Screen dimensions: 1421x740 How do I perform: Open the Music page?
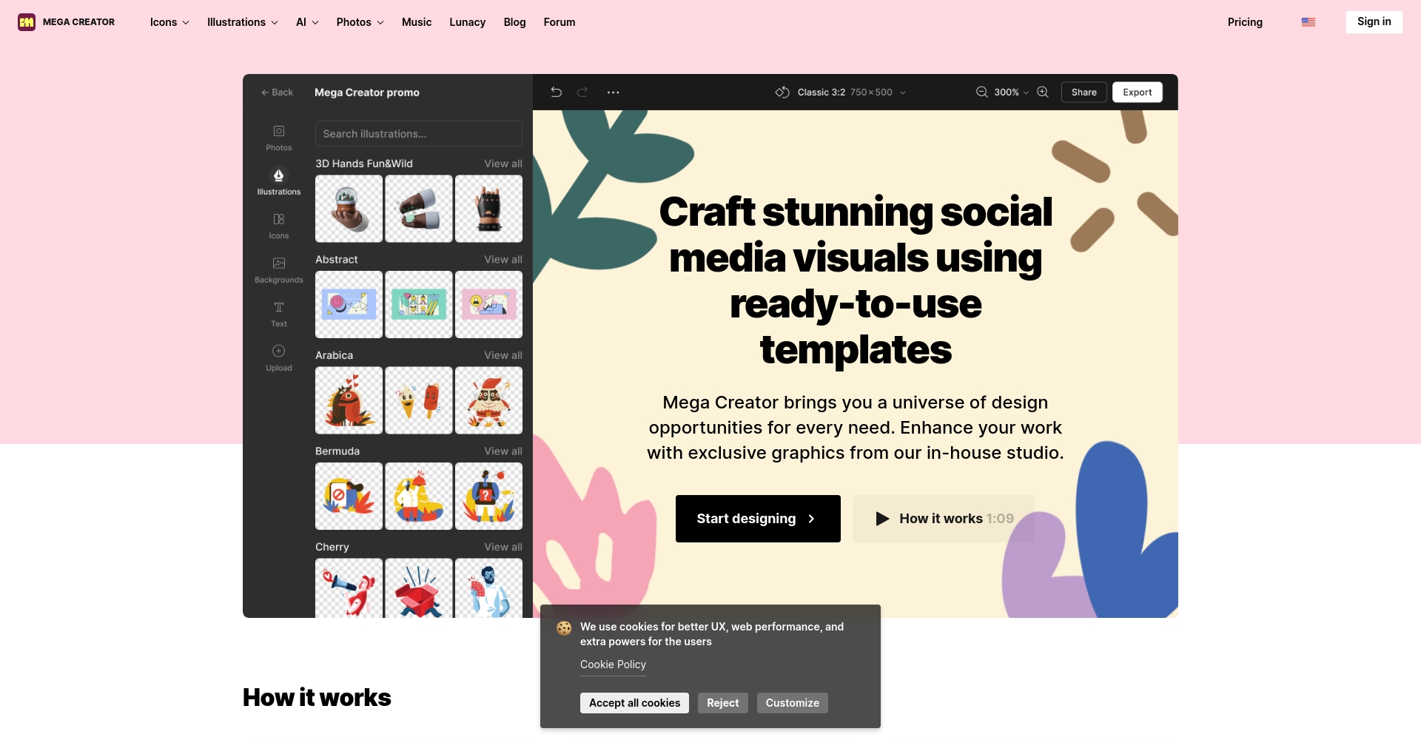click(417, 22)
